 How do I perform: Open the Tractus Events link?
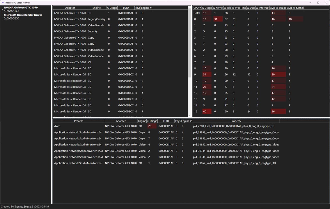[x=23, y=206]
